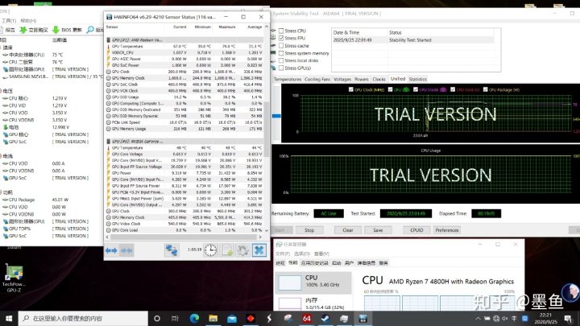
Task: Select the 内存 memory item in Task Manager
Action: [x=313, y=303]
